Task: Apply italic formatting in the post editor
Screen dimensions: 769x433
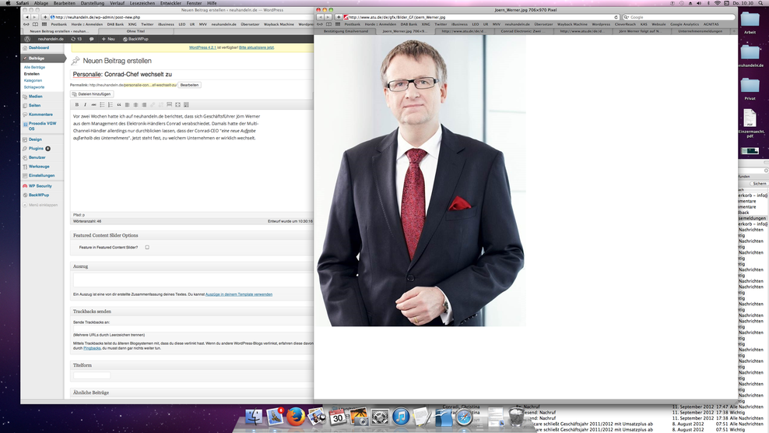Action: pos(86,104)
